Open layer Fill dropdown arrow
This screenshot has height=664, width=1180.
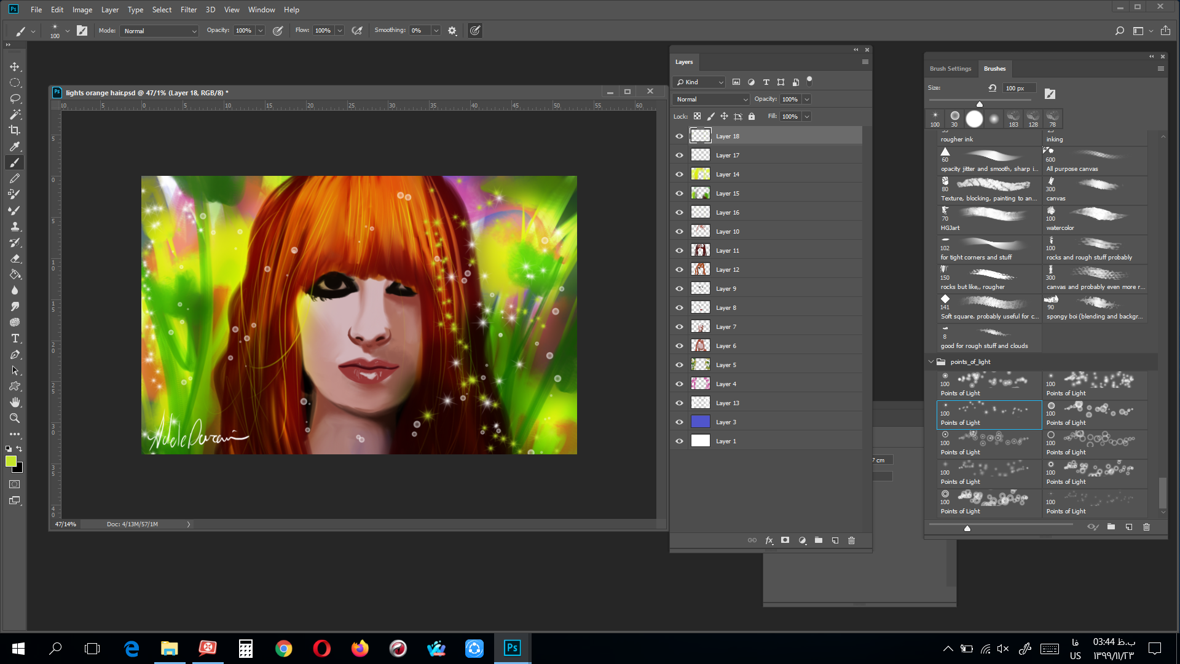pyautogui.click(x=807, y=117)
